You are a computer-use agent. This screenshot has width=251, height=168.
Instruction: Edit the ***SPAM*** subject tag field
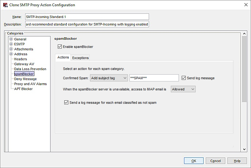[154, 78]
